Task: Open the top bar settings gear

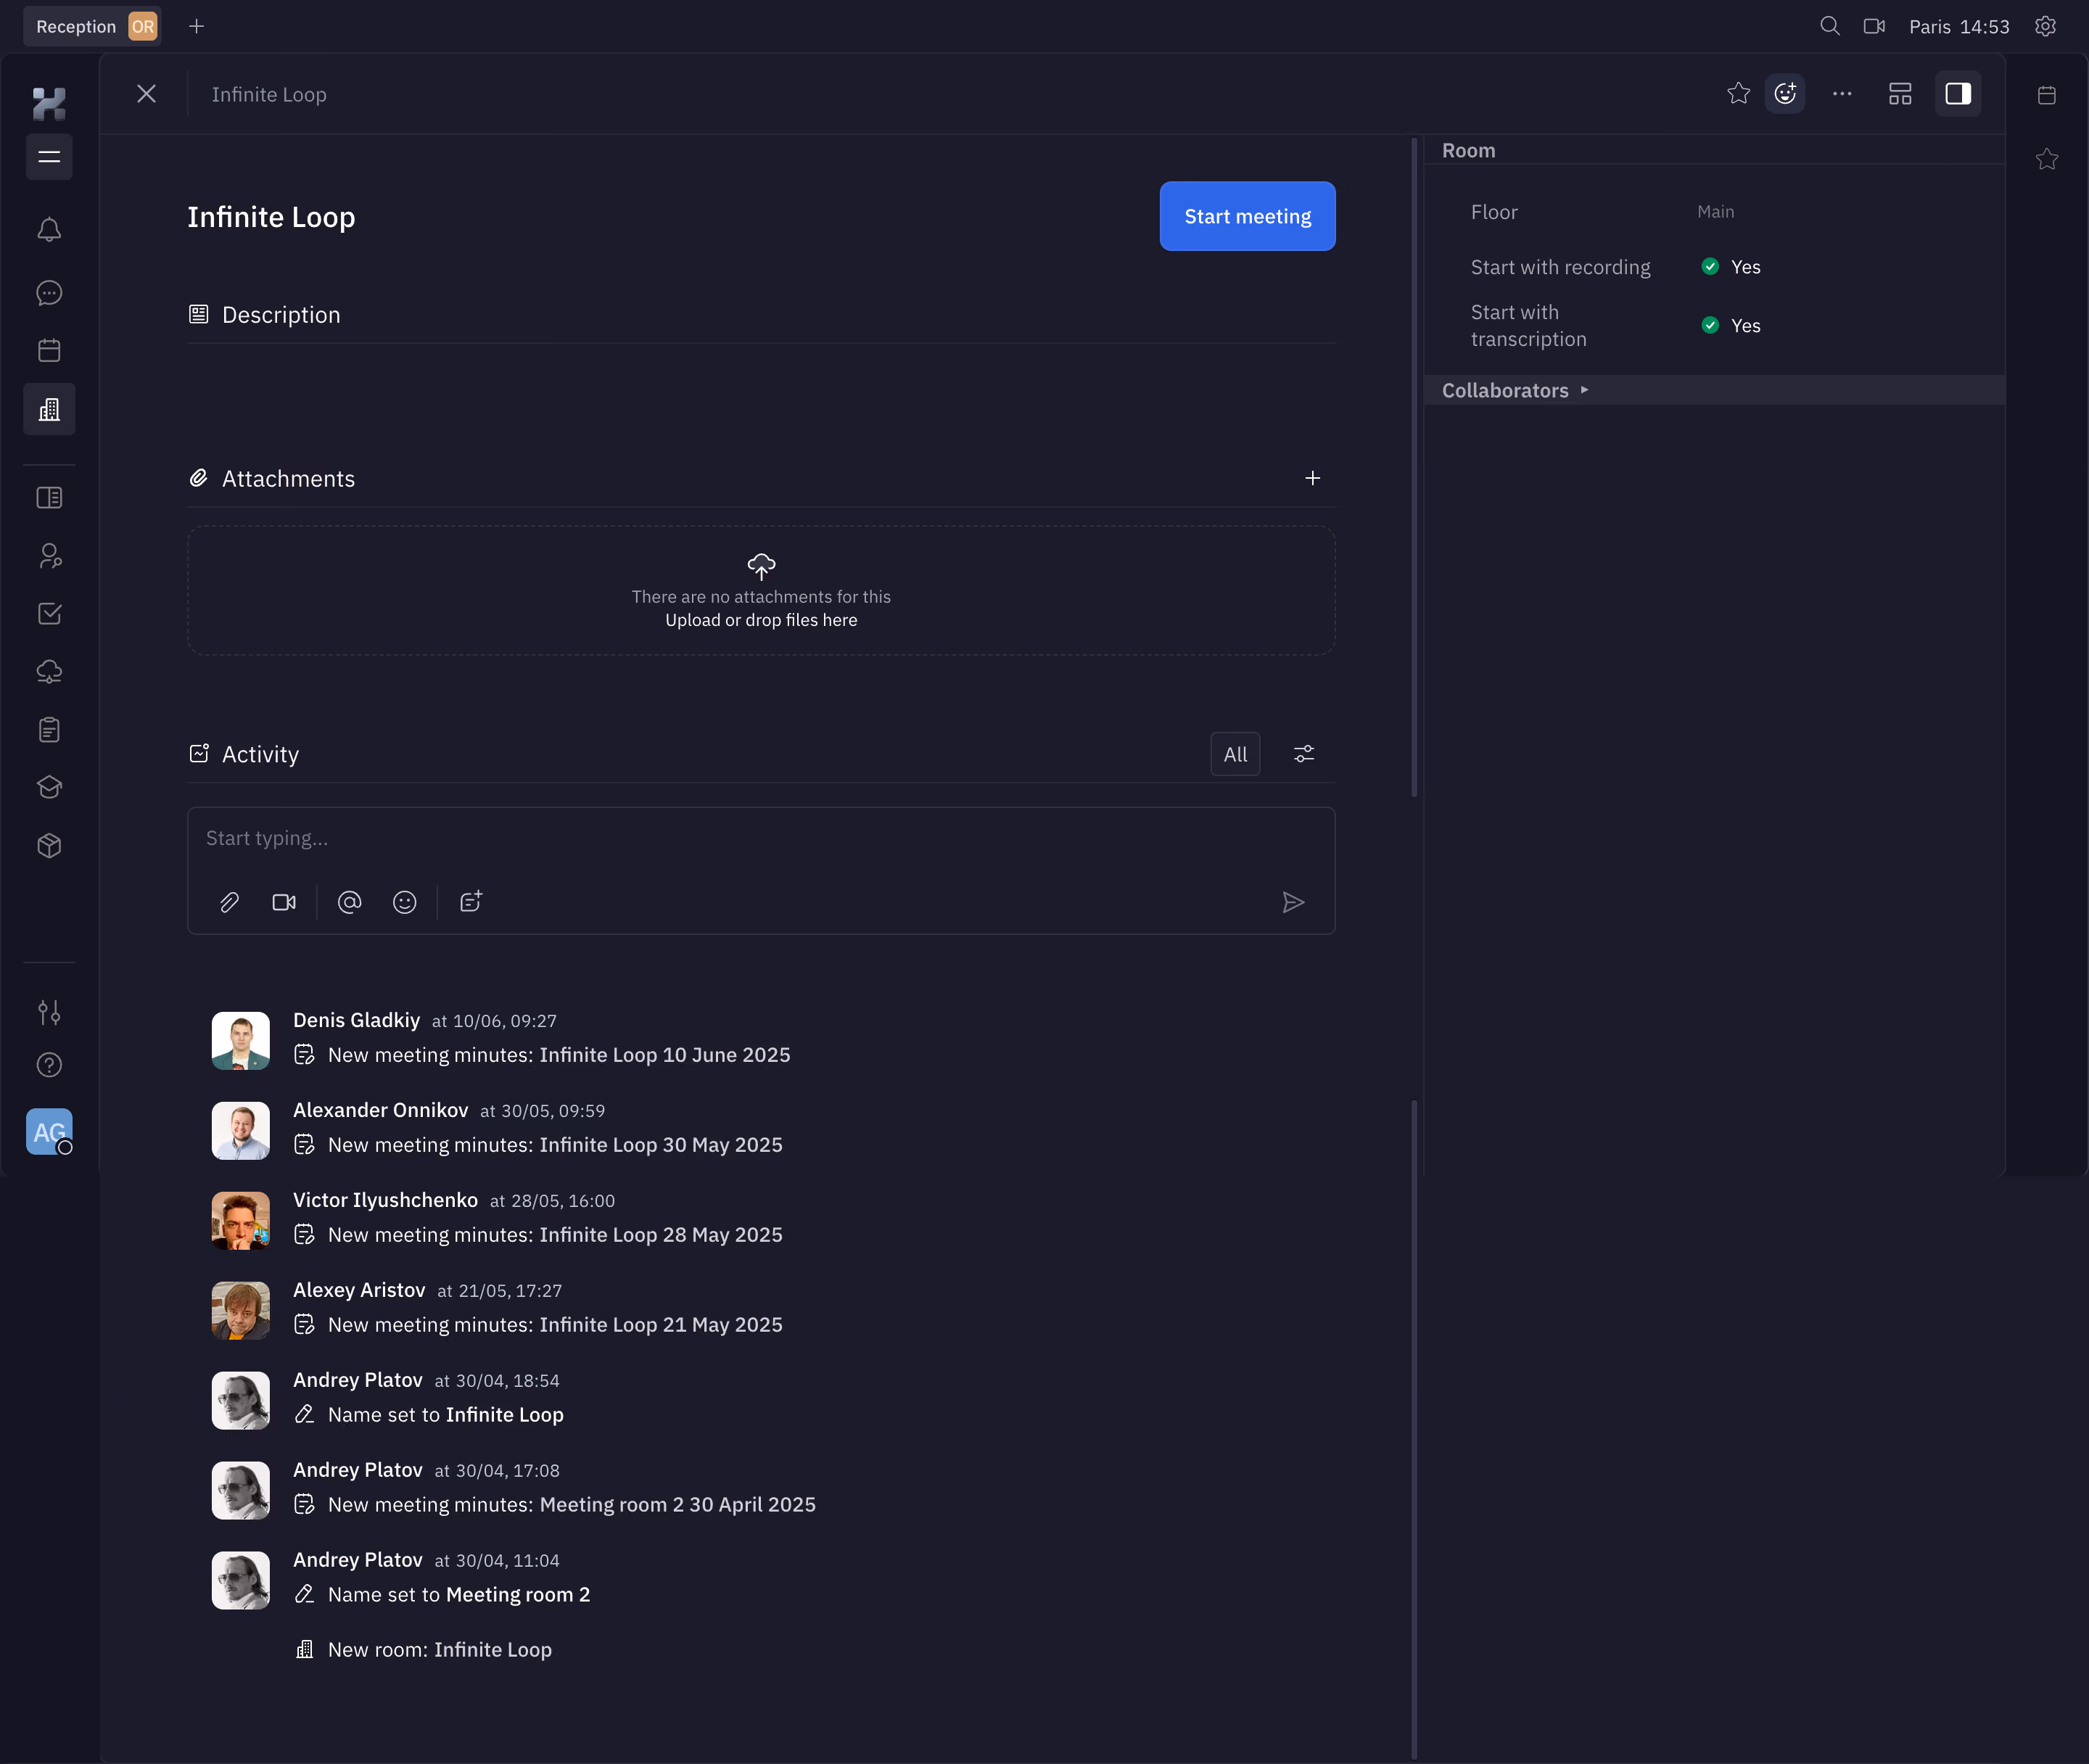Action: 2046,26
